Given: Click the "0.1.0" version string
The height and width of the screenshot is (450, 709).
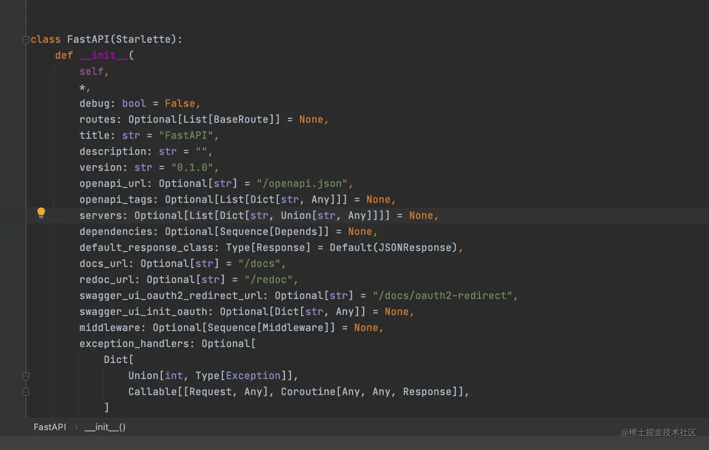Looking at the screenshot, I should pyautogui.click(x=192, y=167).
